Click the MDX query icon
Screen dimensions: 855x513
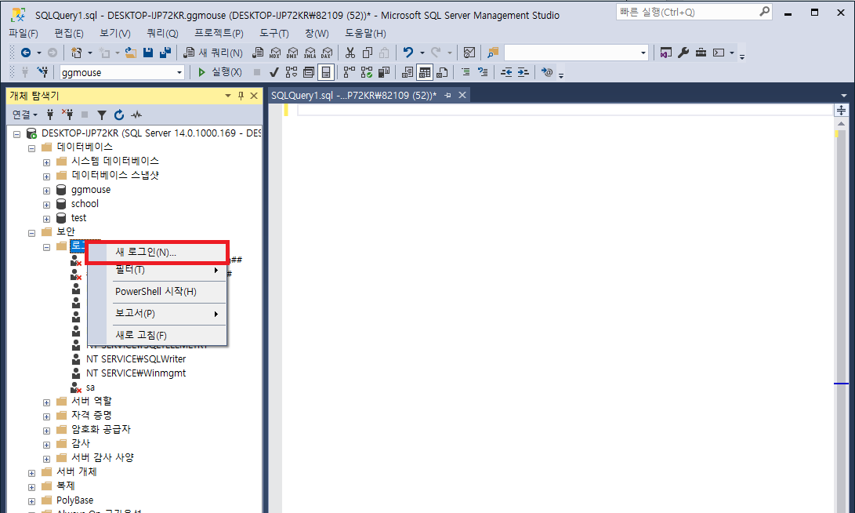point(275,53)
